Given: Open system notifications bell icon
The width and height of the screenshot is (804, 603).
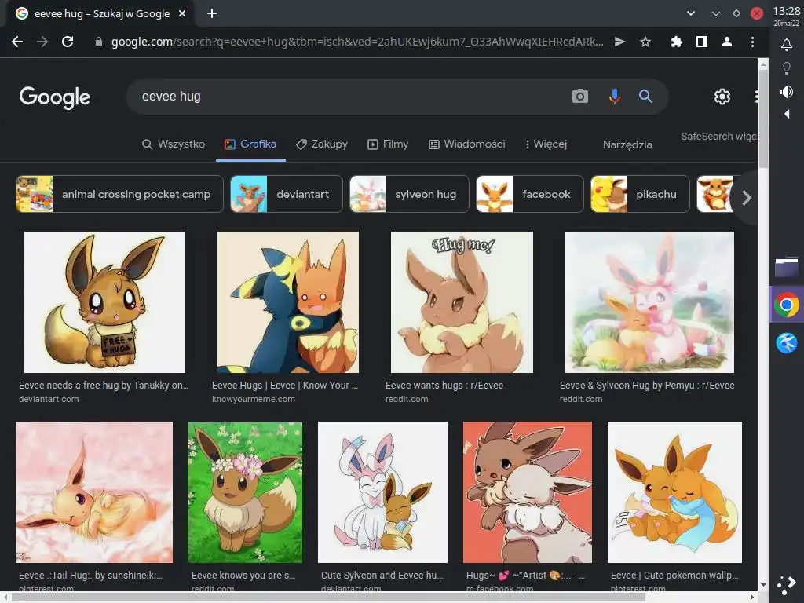Looking at the screenshot, I should [x=787, y=45].
